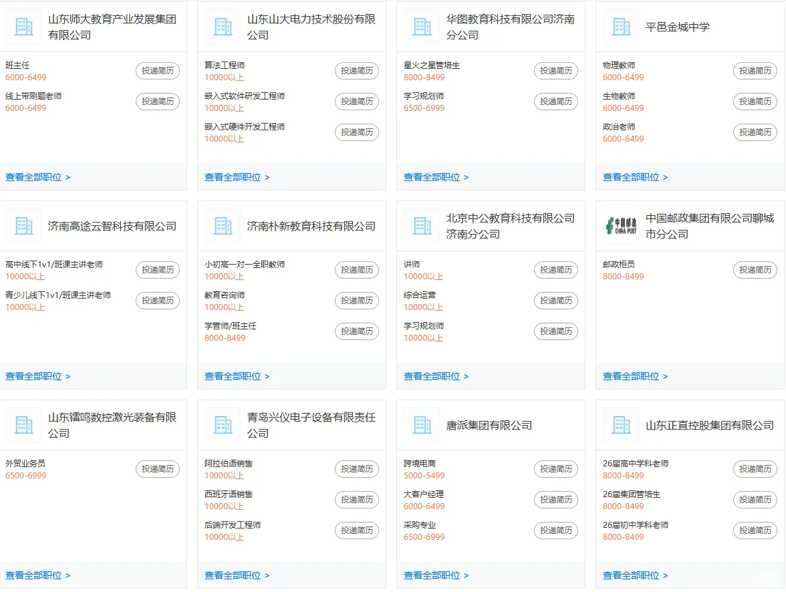Click salary 5000-5499 for 跨境电商
786x592 pixels.
[424, 475]
